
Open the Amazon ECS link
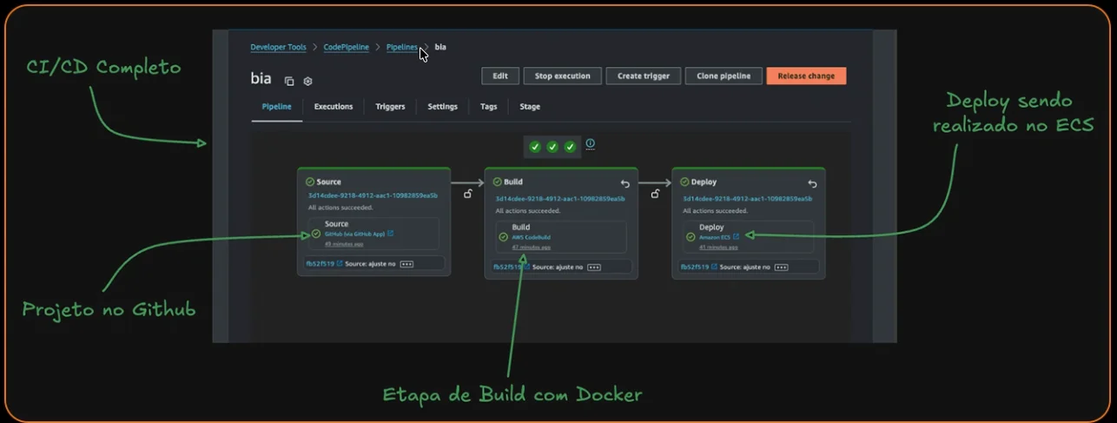pos(715,236)
